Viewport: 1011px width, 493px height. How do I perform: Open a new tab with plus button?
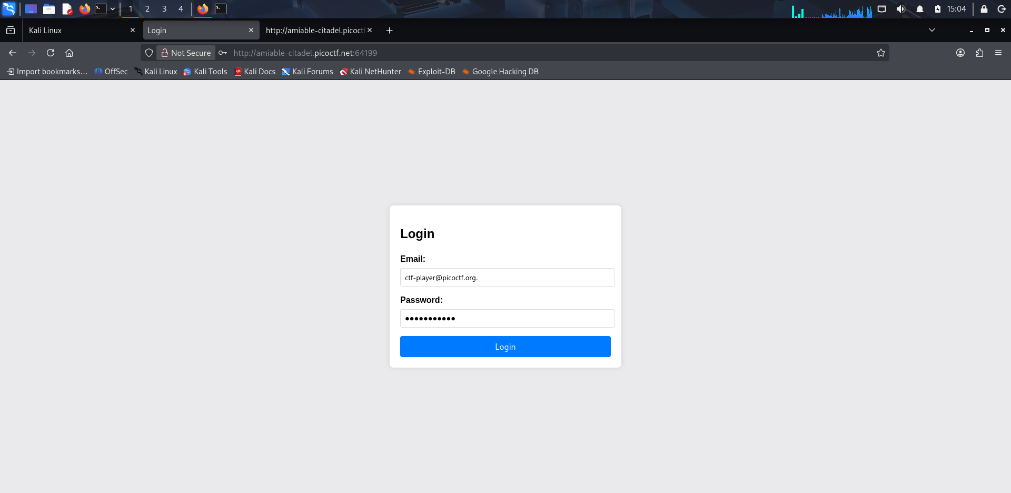tap(389, 30)
